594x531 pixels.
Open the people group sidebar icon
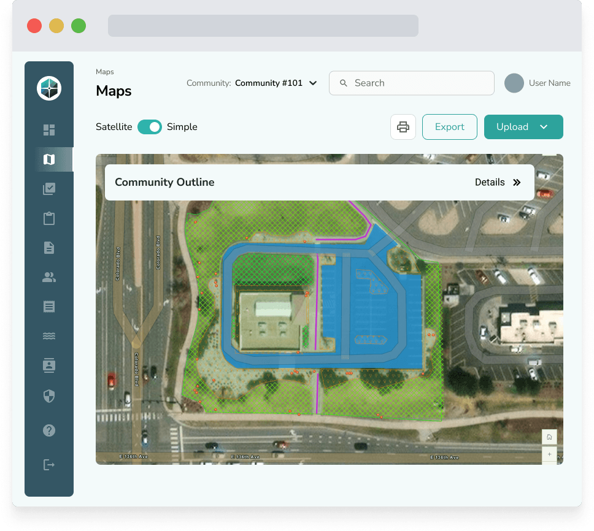(x=49, y=277)
